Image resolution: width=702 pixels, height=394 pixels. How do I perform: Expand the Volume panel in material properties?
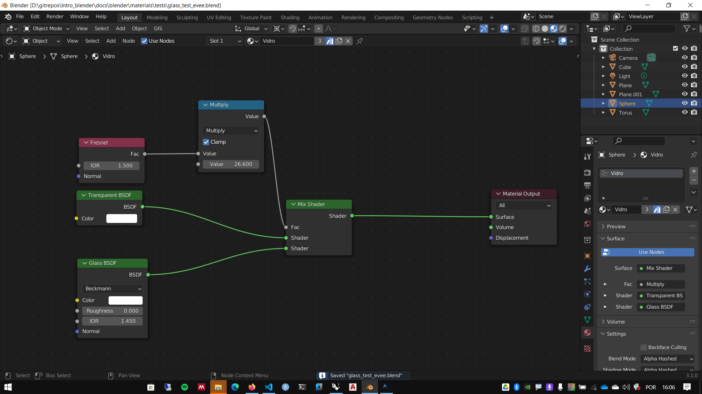pyautogui.click(x=616, y=322)
